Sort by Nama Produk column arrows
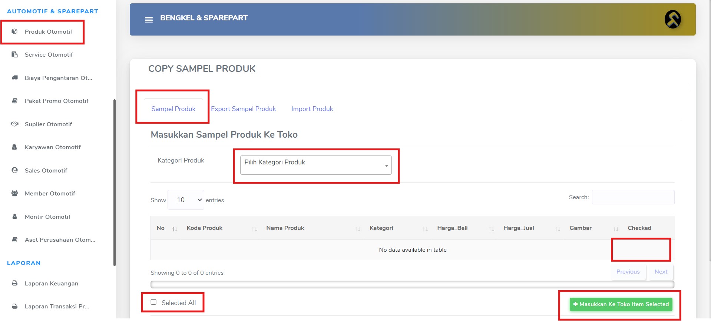The width and height of the screenshot is (711, 321). point(358,229)
